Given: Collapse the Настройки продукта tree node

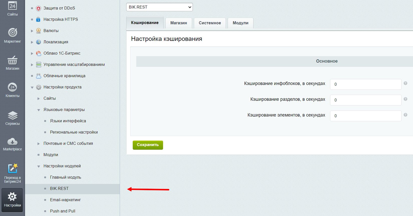Looking at the screenshot, I should pyautogui.click(x=32, y=87).
